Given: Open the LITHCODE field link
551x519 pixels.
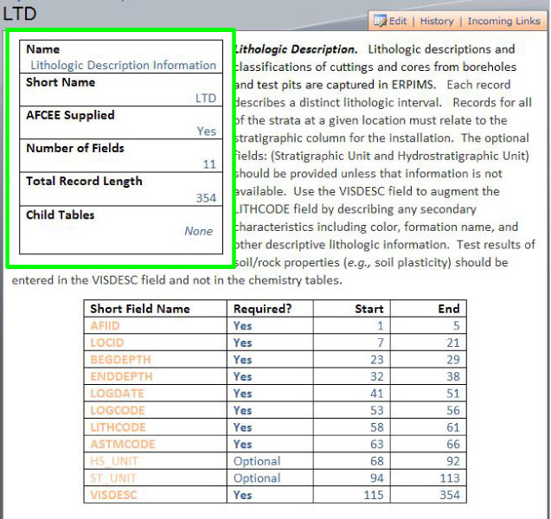Looking at the screenshot, I should click(x=119, y=427).
